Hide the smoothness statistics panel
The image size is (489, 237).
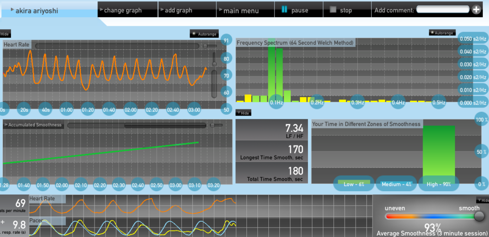pos(243,113)
